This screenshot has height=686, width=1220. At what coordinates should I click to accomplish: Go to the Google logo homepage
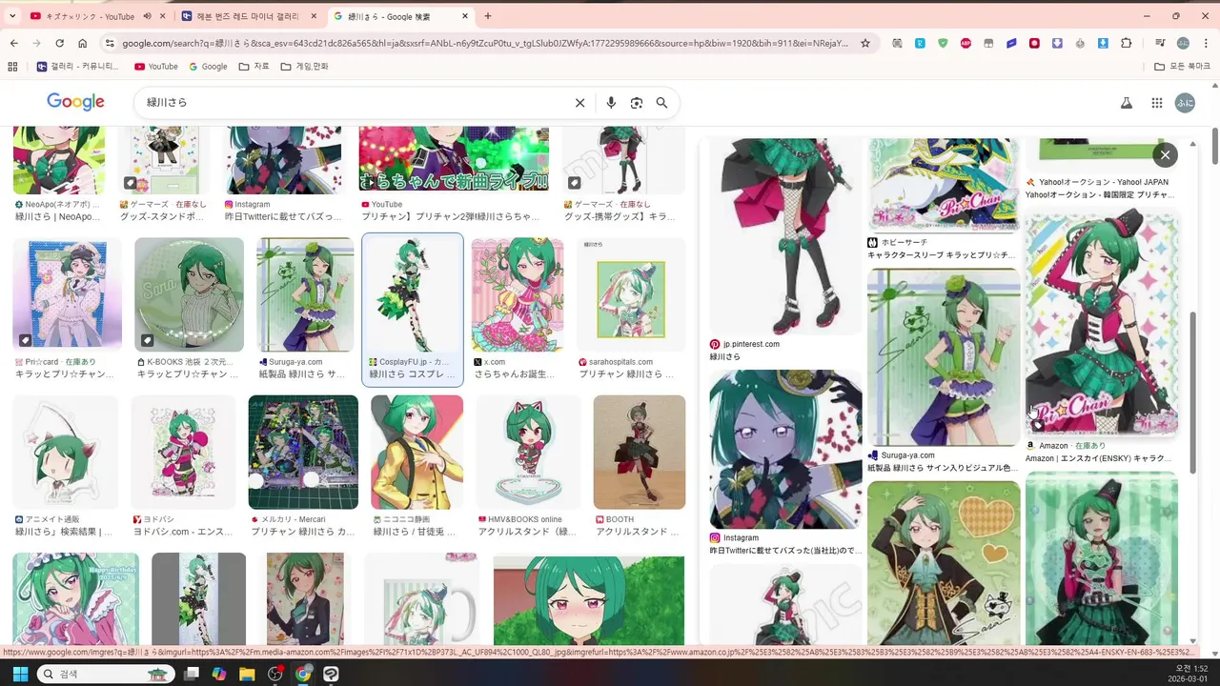pos(75,102)
